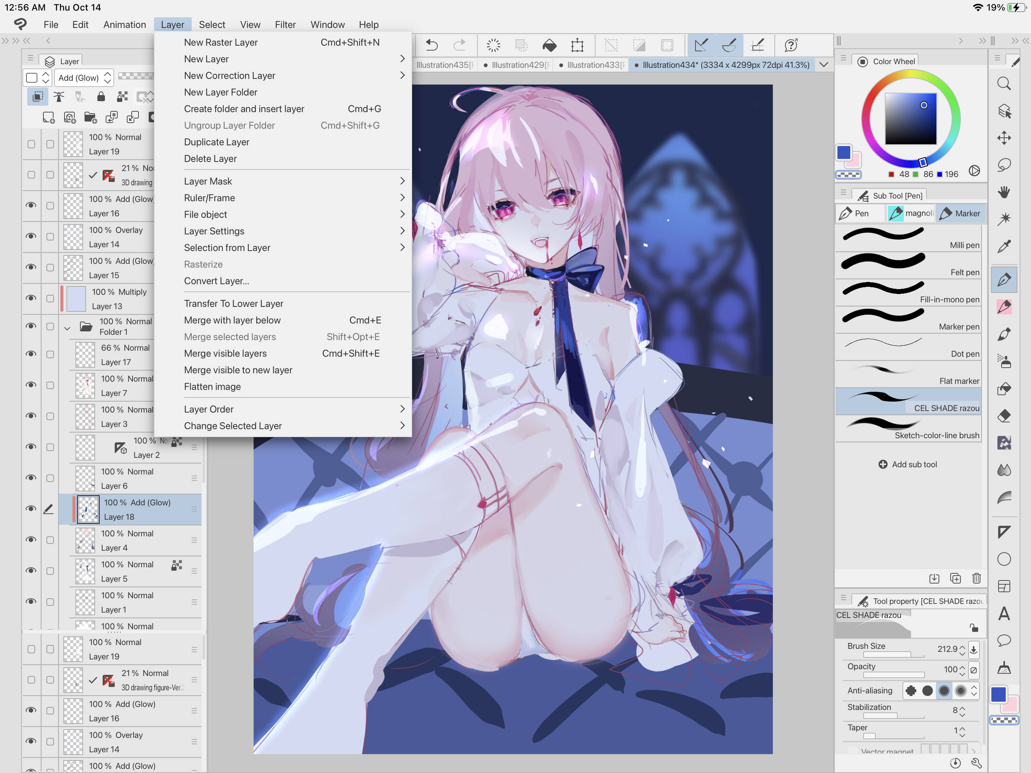Image resolution: width=1031 pixels, height=773 pixels.
Task: Hide Layer 16 using top eye icon
Action: pyautogui.click(x=31, y=206)
